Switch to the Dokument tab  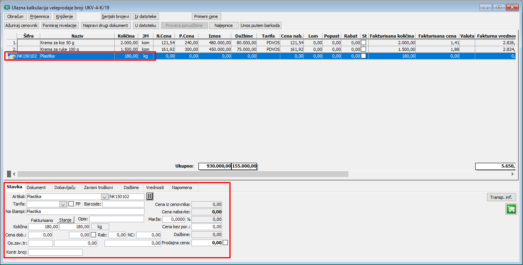pyautogui.click(x=36, y=187)
